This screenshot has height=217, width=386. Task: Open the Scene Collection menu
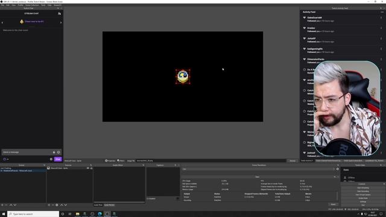[32, 5]
